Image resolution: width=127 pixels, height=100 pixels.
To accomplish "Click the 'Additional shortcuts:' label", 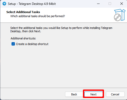I will click(23, 38).
